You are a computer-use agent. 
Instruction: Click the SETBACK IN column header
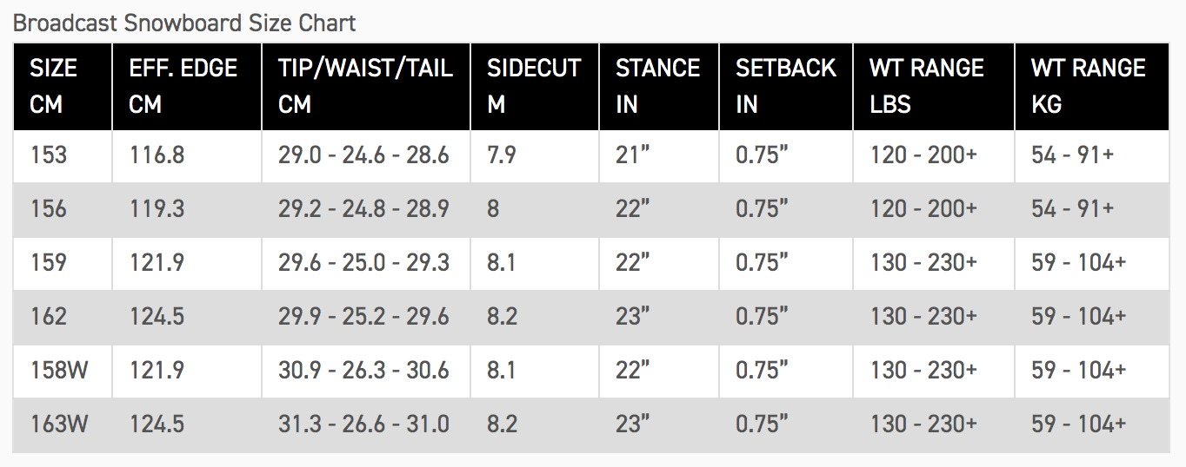pos(785,86)
